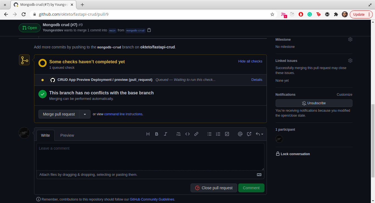Image resolution: width=375 pixels, height=203 pixels.
Task: Click Customize notifications link
Action: [x=345, y=95]
